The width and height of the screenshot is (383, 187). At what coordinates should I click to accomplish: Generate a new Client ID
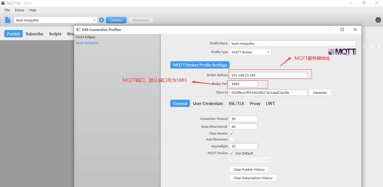pyautogui.click(x=320, y=93)
